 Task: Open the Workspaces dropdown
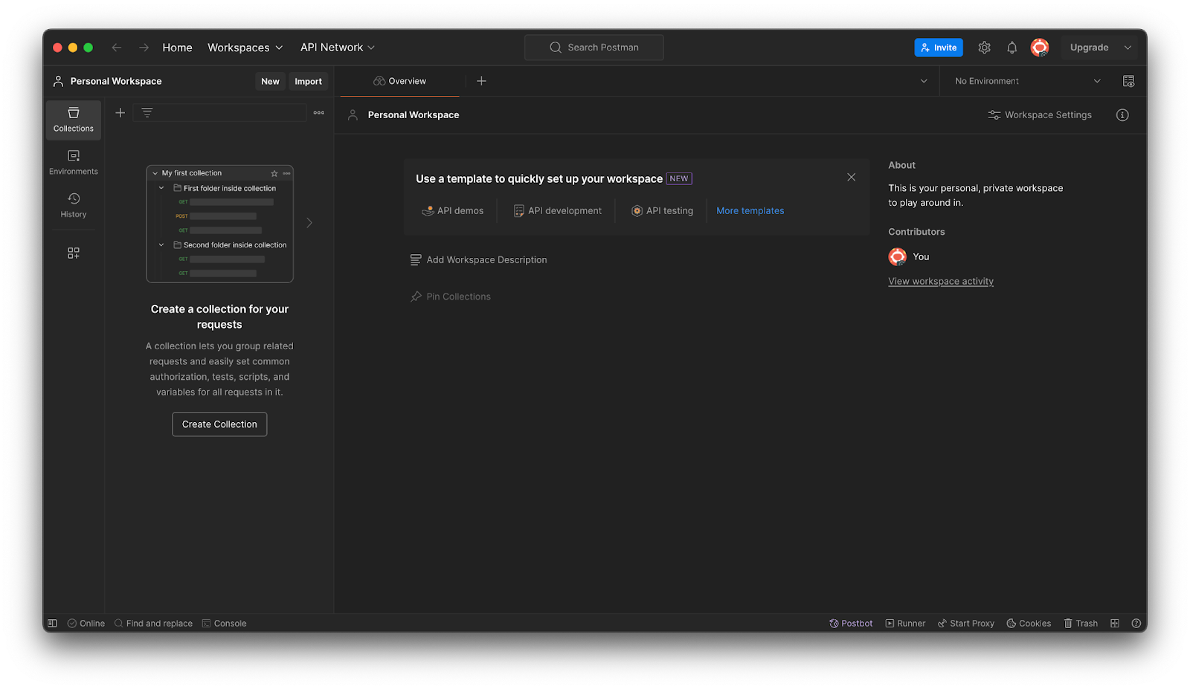tap(245, 47)
